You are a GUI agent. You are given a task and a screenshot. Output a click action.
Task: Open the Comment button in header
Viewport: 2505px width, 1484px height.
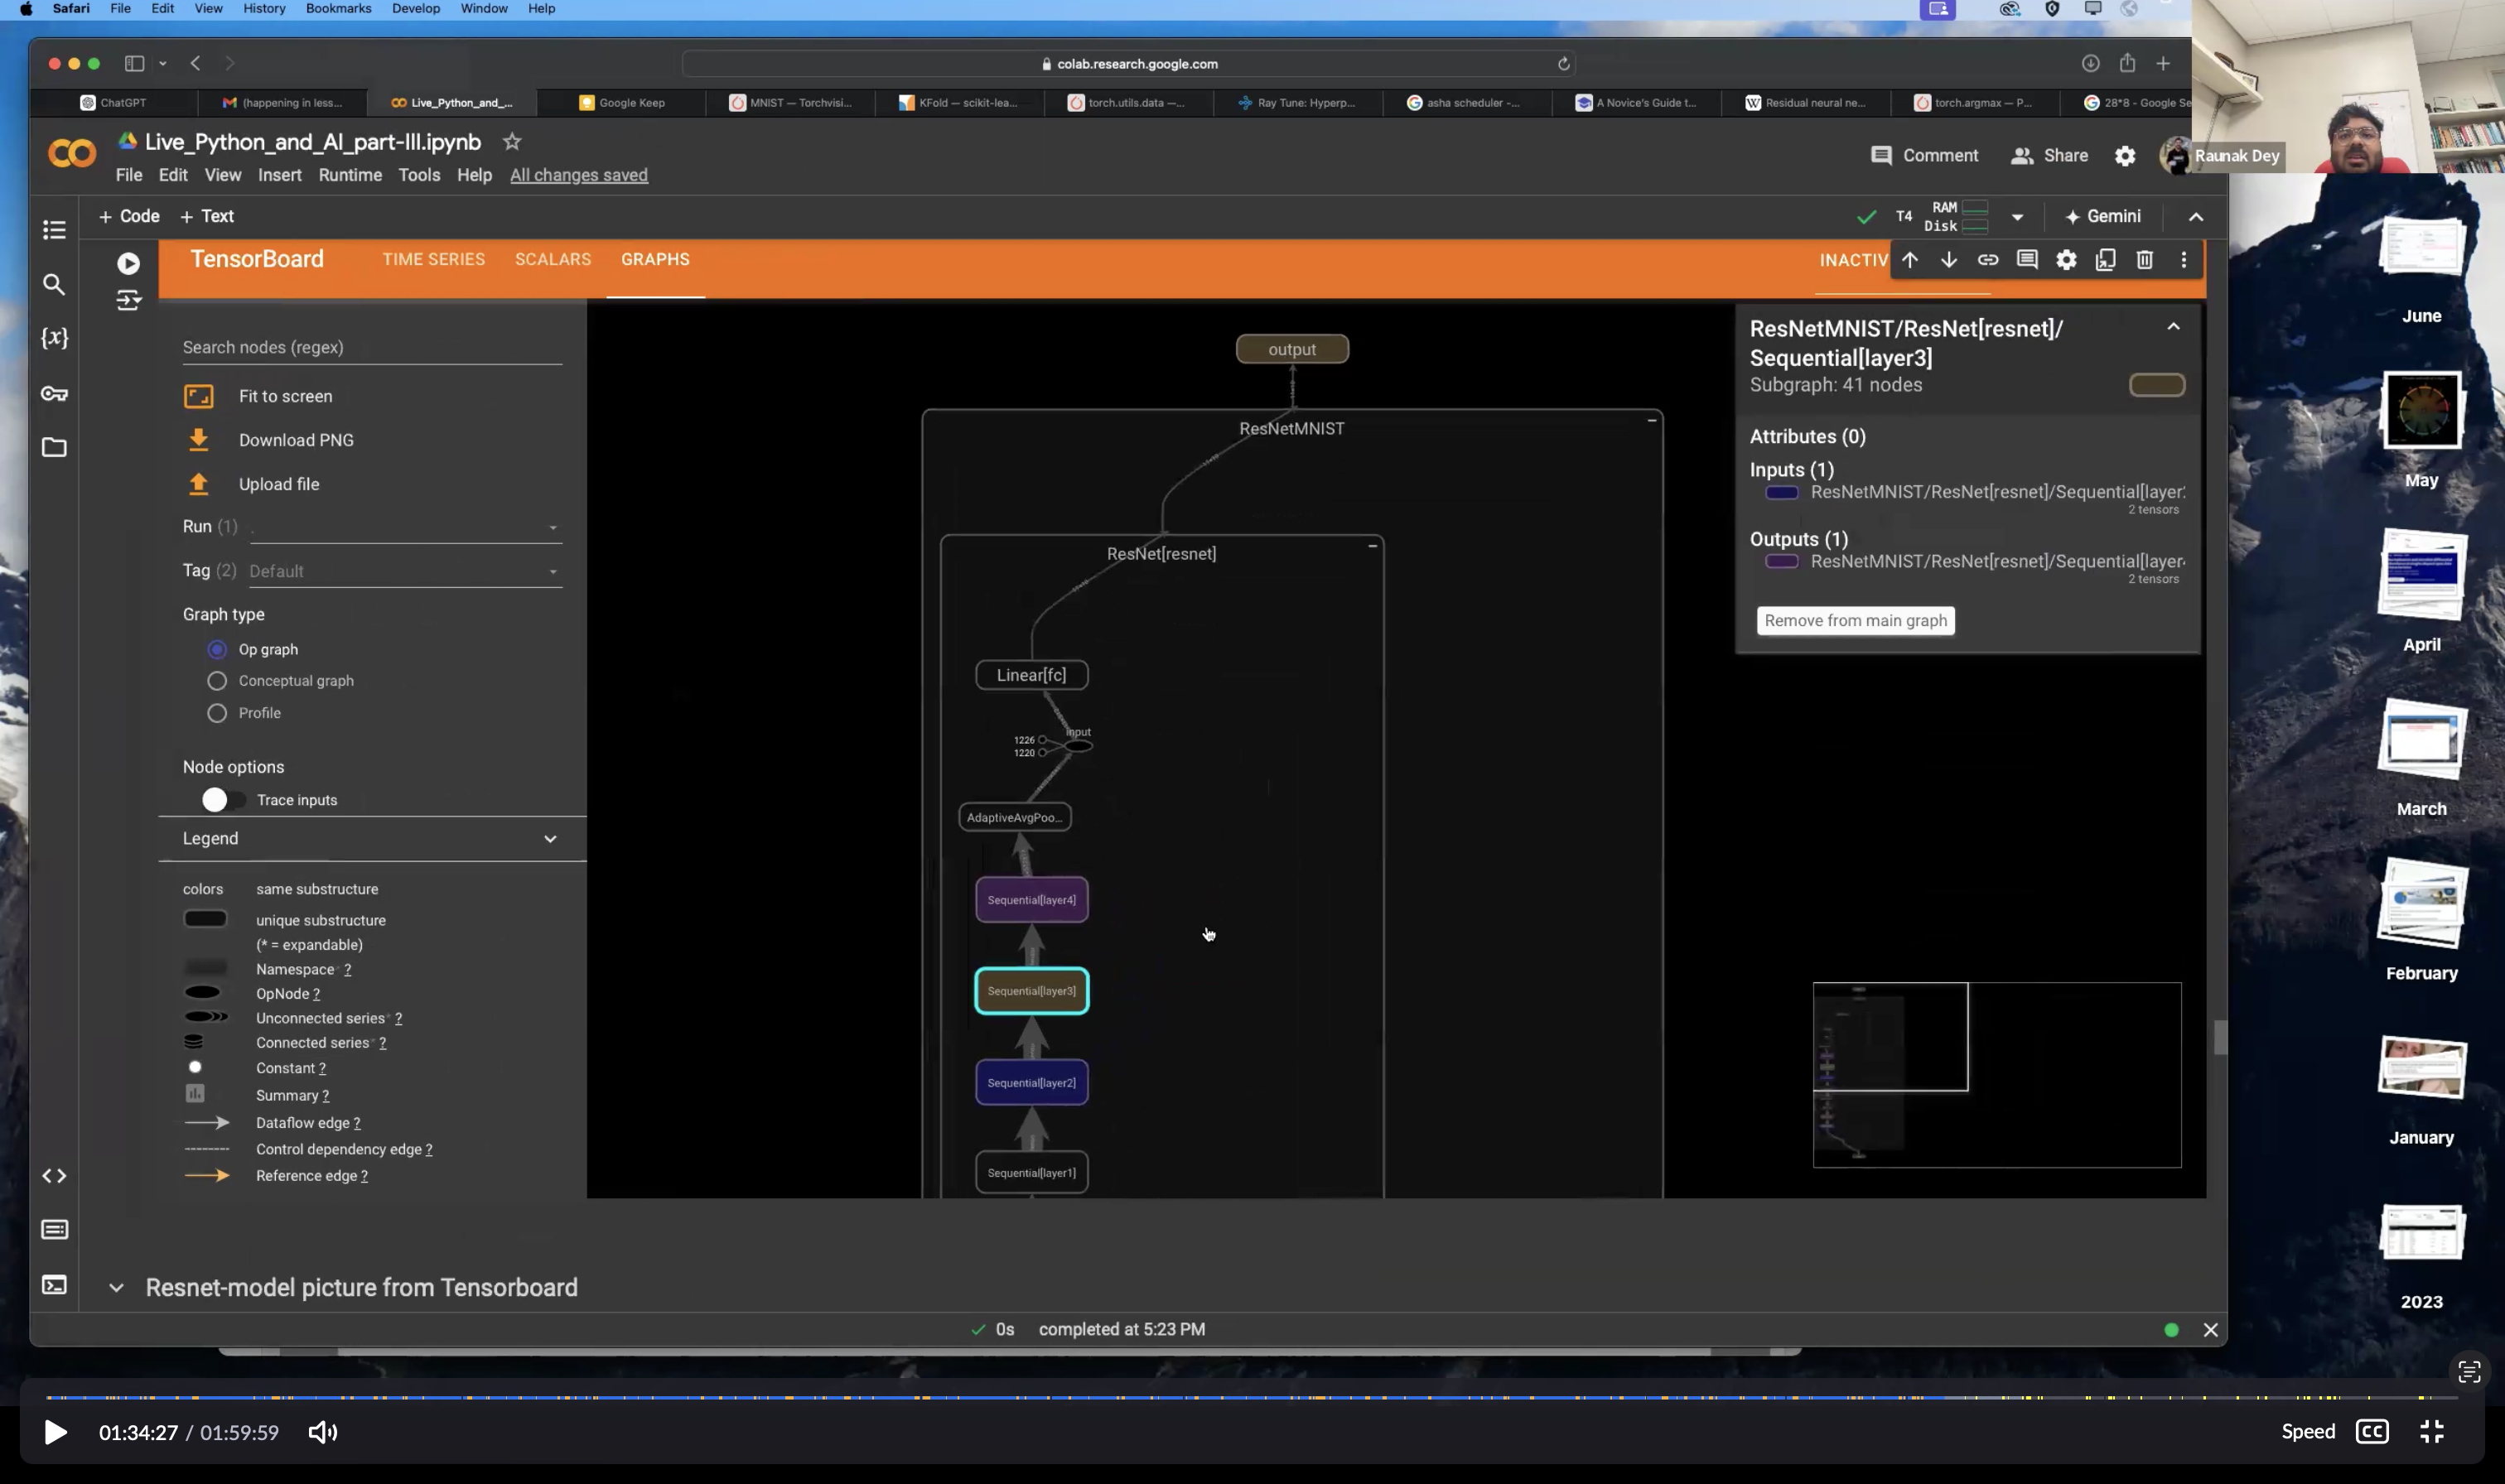pyautogui.click(x=1924, y=156)
